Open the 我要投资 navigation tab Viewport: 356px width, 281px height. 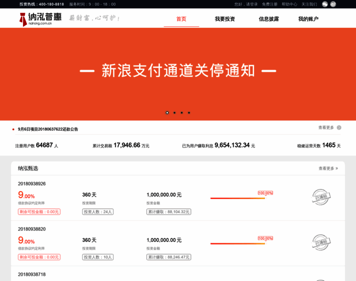tap(225, 19)
